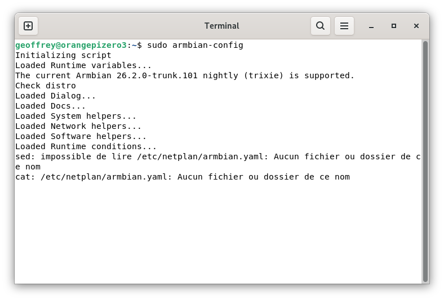Screen dimensions: 444x300
Task: Click the Terminal title in header bar
Action: (x=221, y=26)
